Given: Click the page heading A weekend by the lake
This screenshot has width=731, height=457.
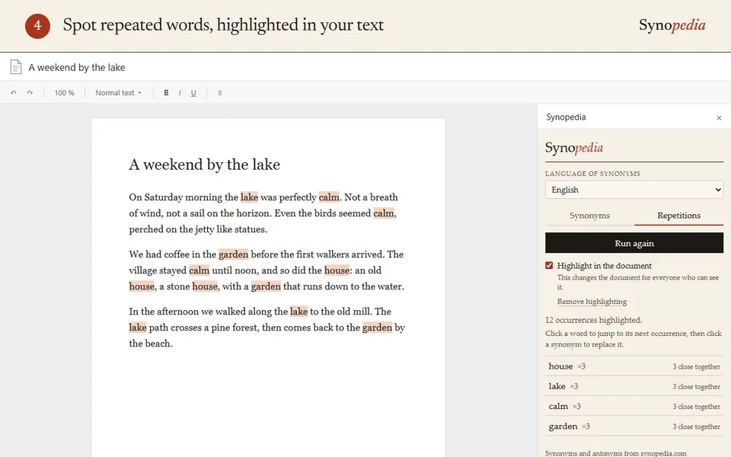Looking at the screenshot, I should pos(205,165).
